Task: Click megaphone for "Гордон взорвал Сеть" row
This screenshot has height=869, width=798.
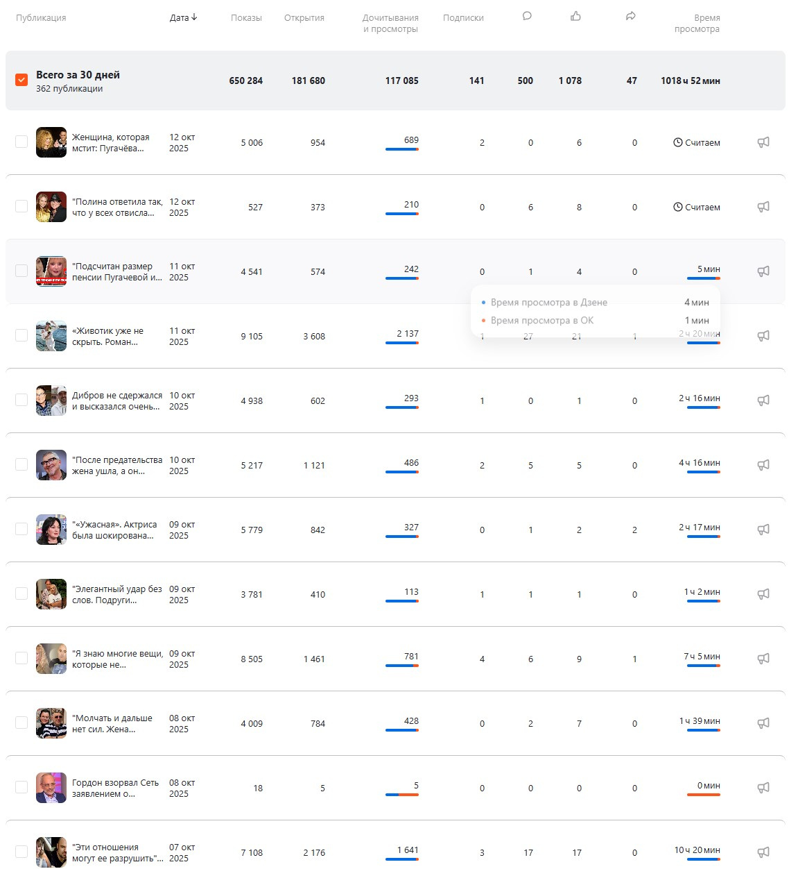Action: click(763, 788)
